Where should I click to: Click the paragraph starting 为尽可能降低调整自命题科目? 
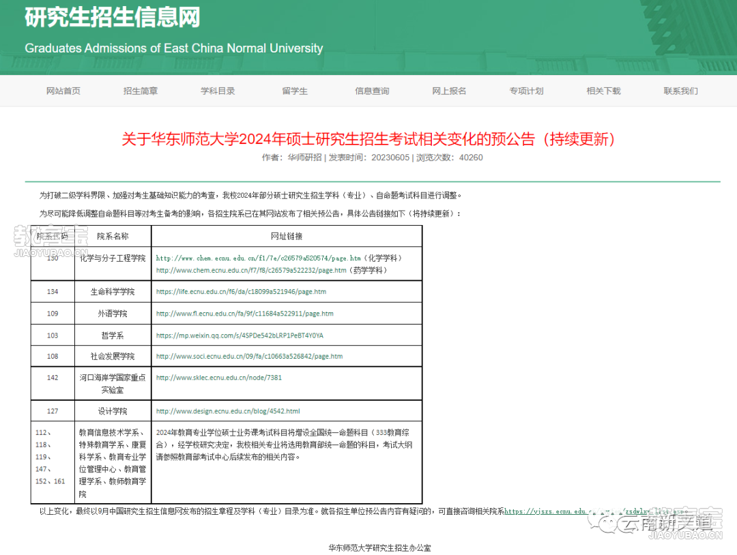[250, 213]
